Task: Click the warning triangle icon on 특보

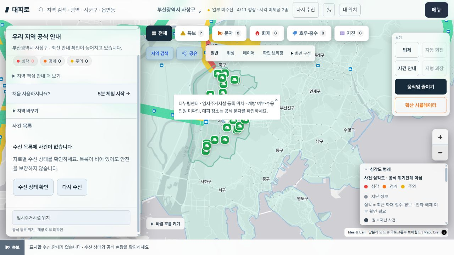Action: 183,33
